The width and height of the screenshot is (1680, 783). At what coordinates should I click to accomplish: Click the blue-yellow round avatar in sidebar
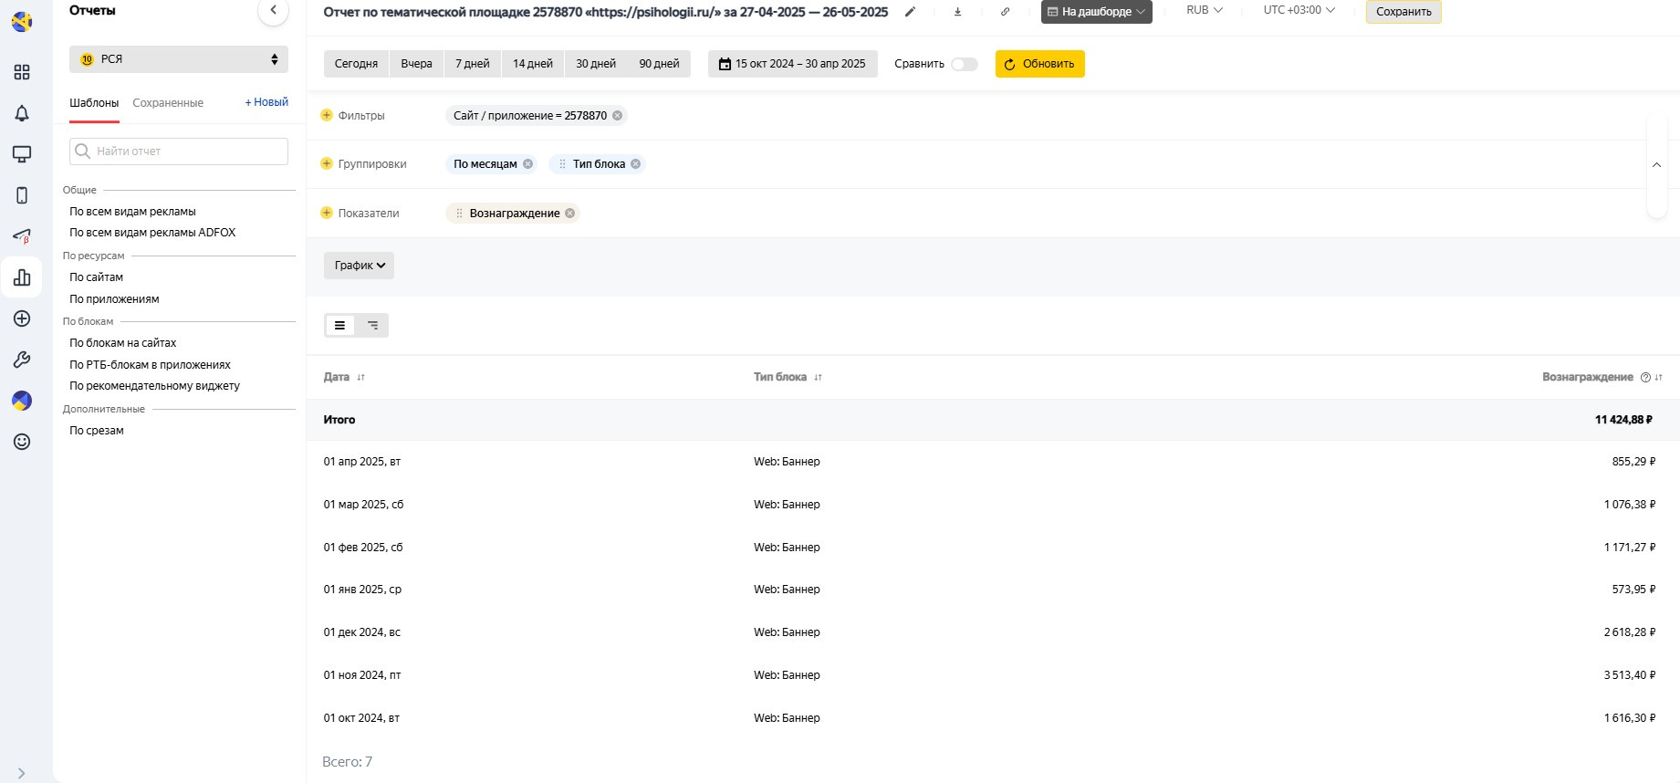pyautogui.click(x=22, y=401)
